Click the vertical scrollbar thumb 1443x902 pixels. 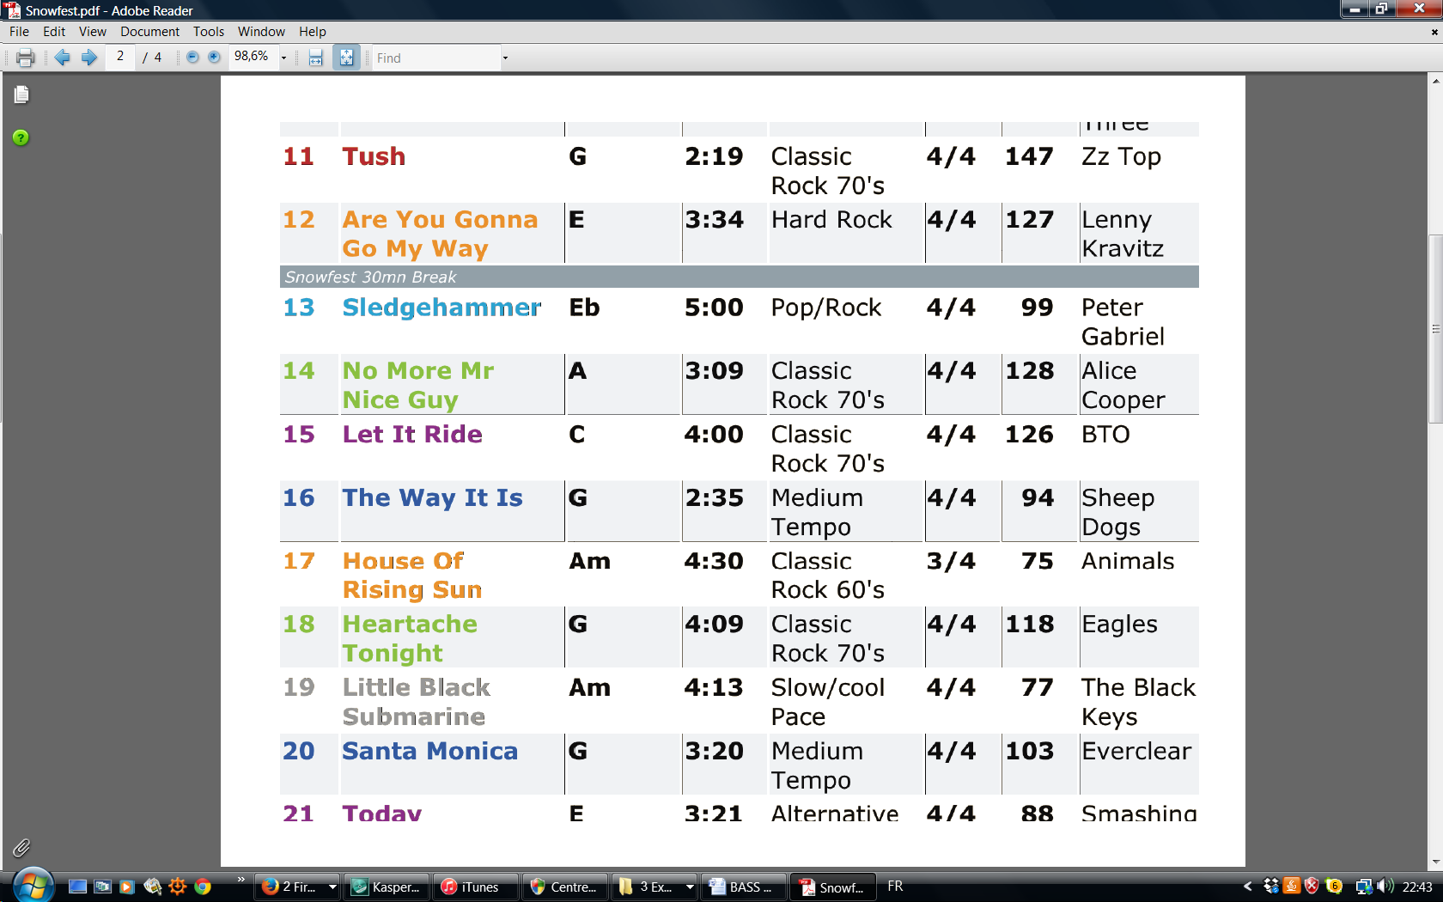coord(1435,328)
